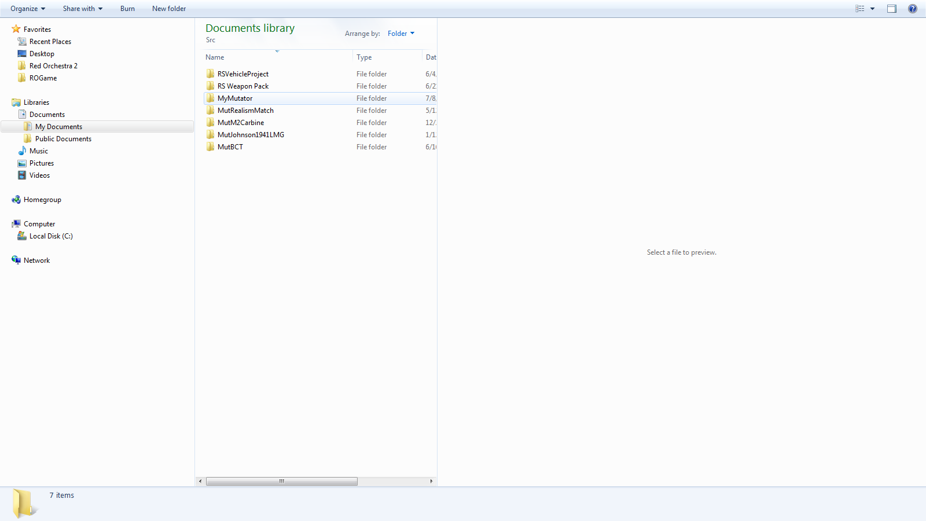Click the Homegroup icon
This screenshot has width=926, height=521.
point(16,199)
